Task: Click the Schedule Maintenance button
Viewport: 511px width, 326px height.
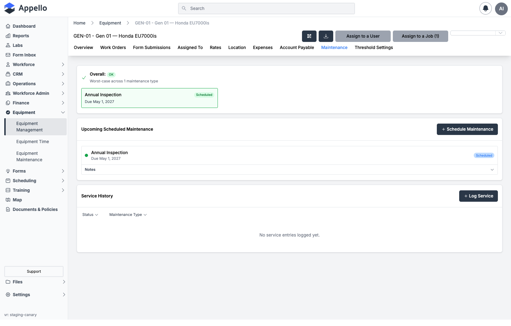Action: click(x=467, y=129)
